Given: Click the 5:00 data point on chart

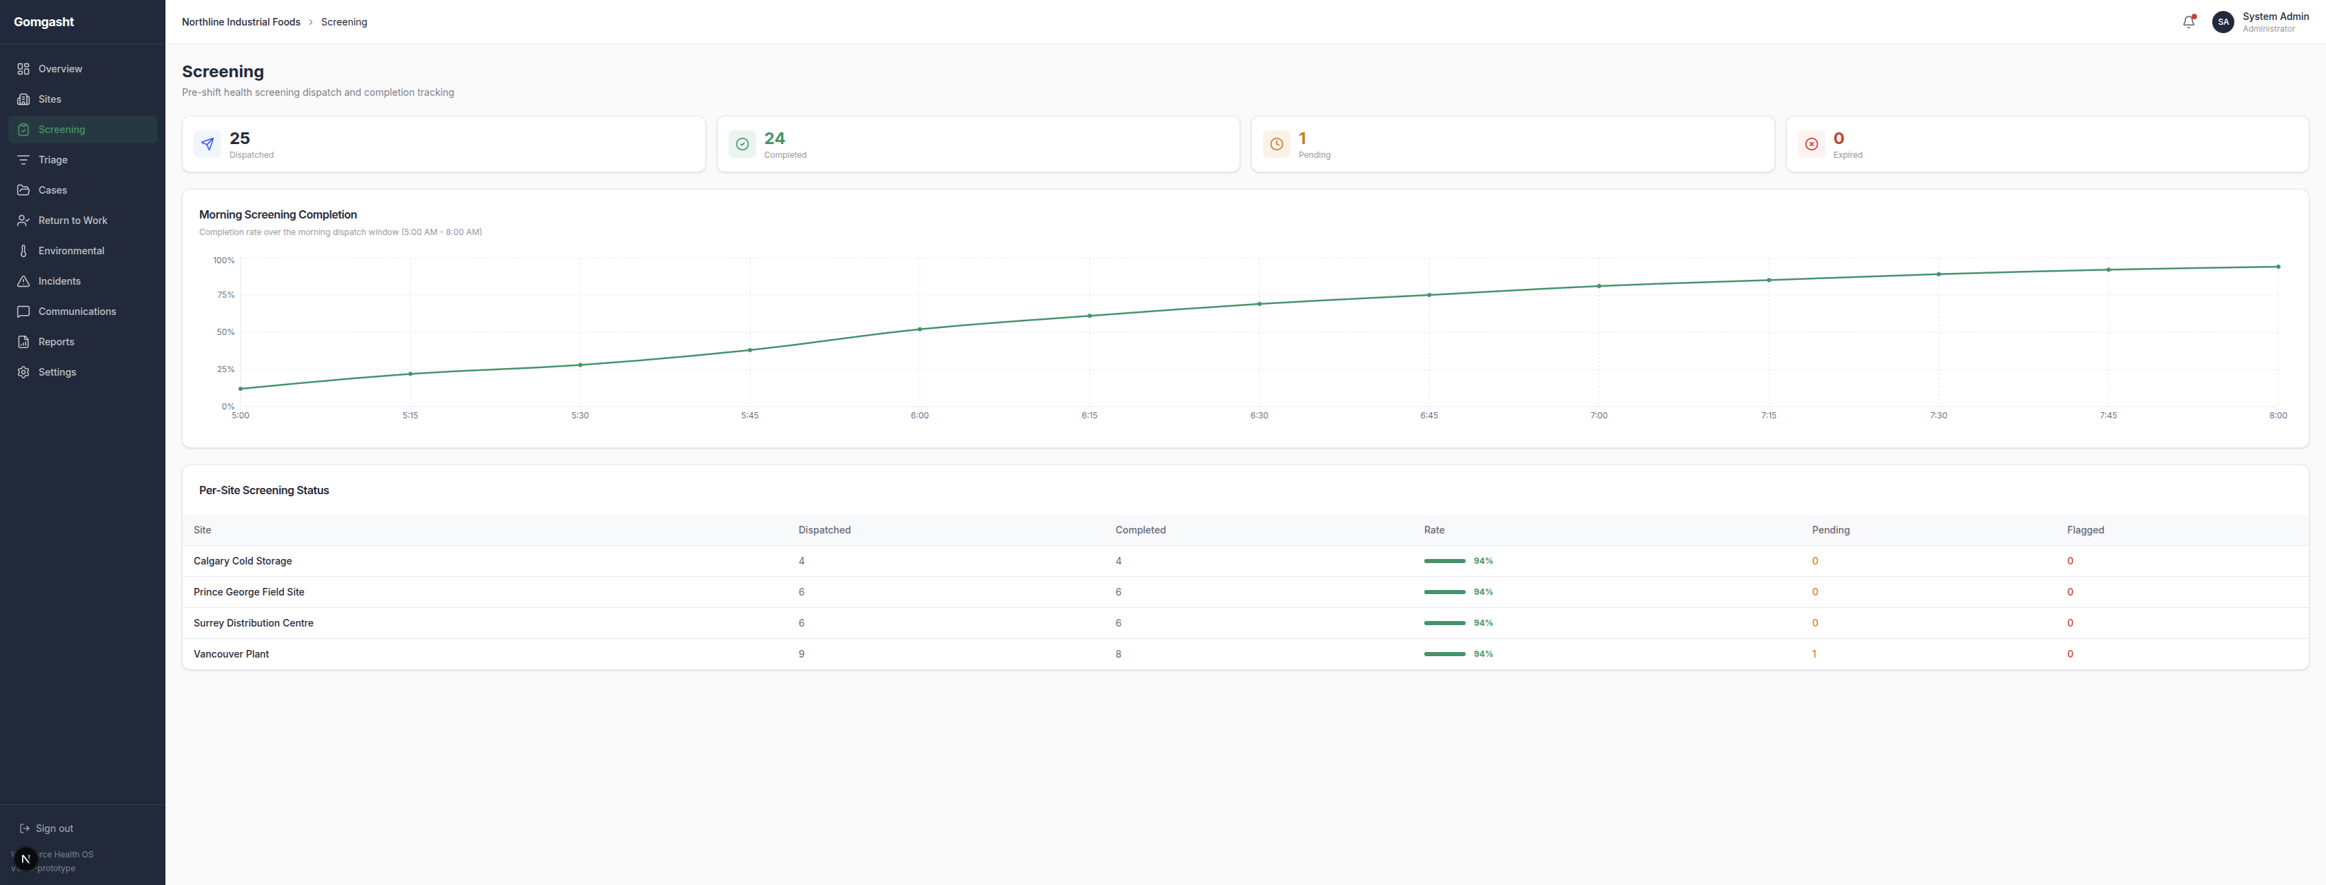Looking at the screenshot, I should (240, 388).
